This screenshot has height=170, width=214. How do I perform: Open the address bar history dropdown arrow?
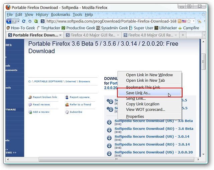tap(194, 21)
